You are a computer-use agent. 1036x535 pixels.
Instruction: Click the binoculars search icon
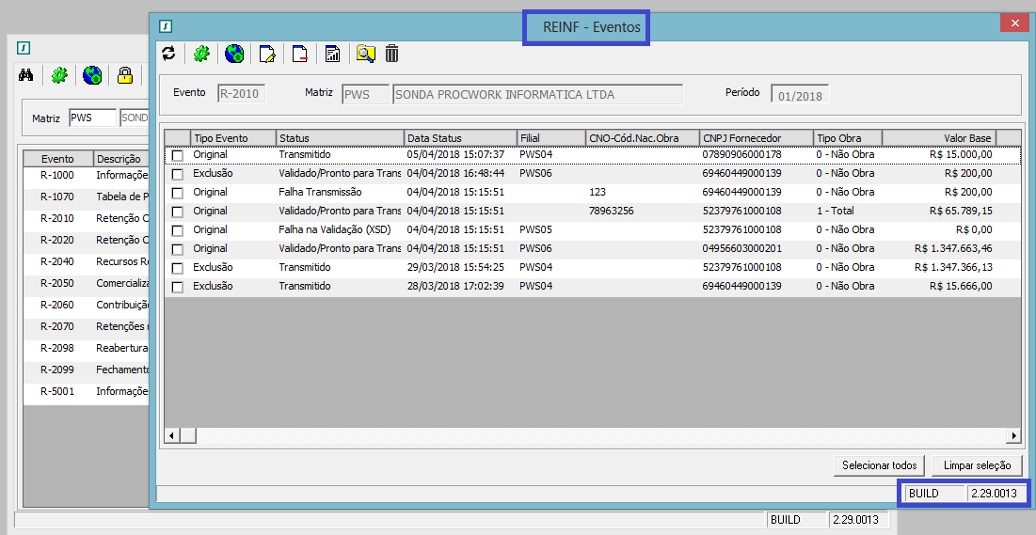tap(26, 76)
